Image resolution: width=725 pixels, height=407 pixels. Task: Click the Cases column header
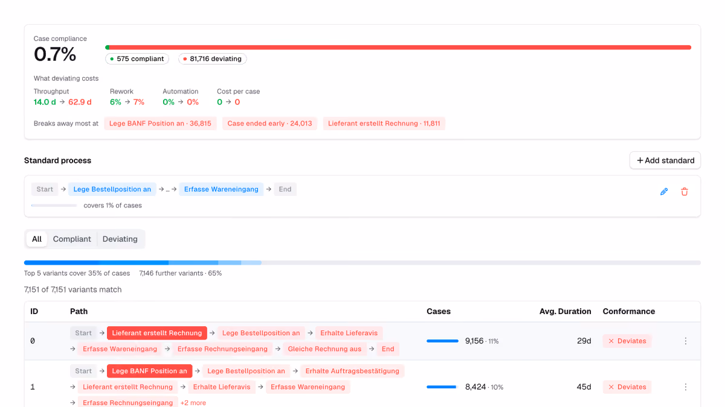[439, 312]
